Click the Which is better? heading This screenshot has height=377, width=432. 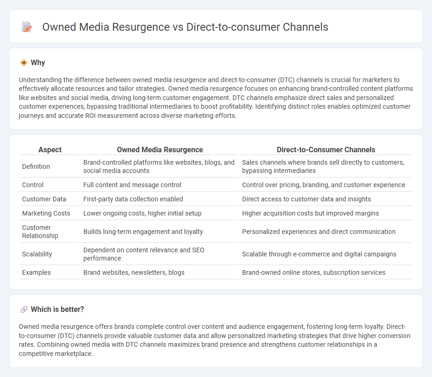(57, 310)
